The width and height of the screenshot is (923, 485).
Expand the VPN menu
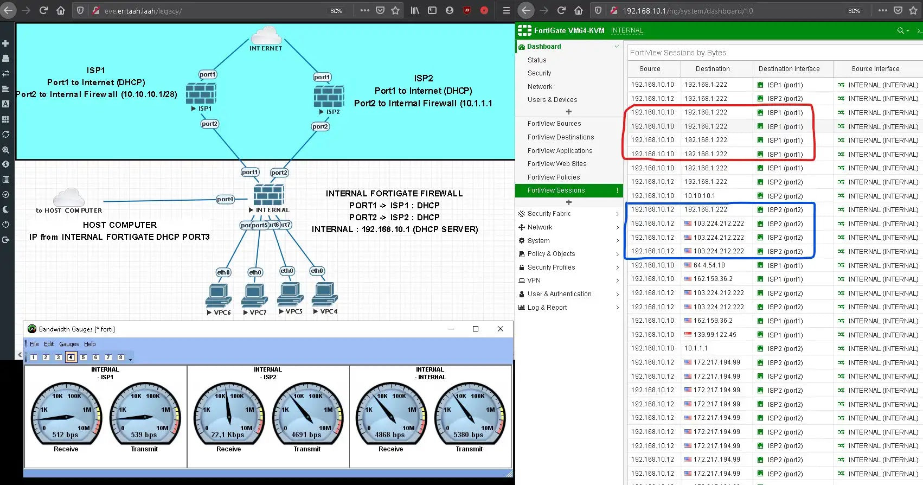coord(569,280)
